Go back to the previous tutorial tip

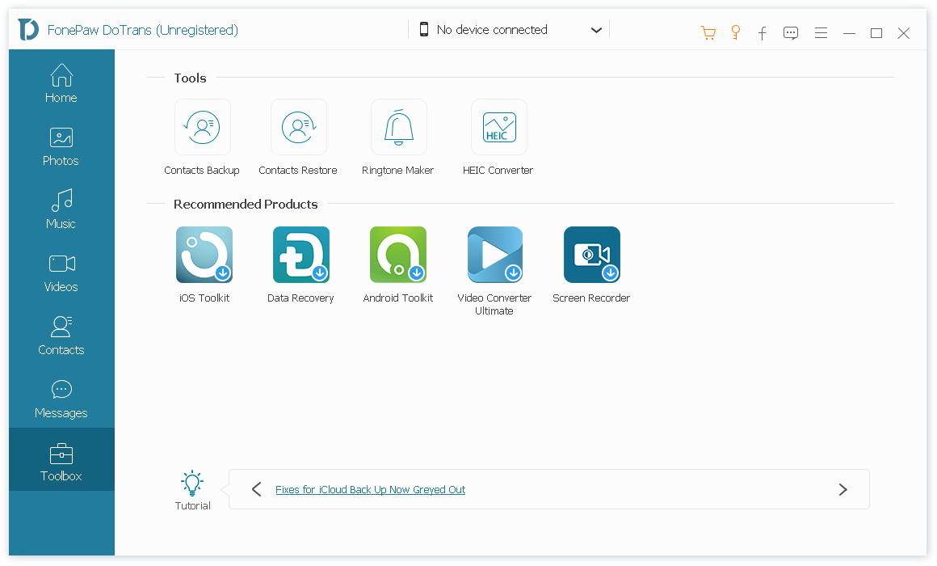(x=256, y=489)
